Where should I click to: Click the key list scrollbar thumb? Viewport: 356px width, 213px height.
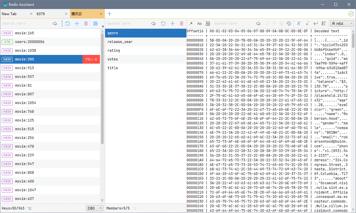tap(102, 89)
